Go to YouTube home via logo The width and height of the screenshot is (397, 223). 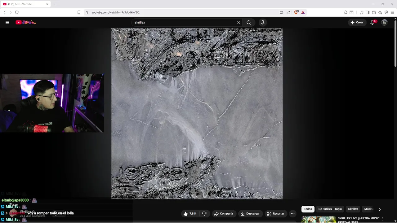(x=26, y=22)
